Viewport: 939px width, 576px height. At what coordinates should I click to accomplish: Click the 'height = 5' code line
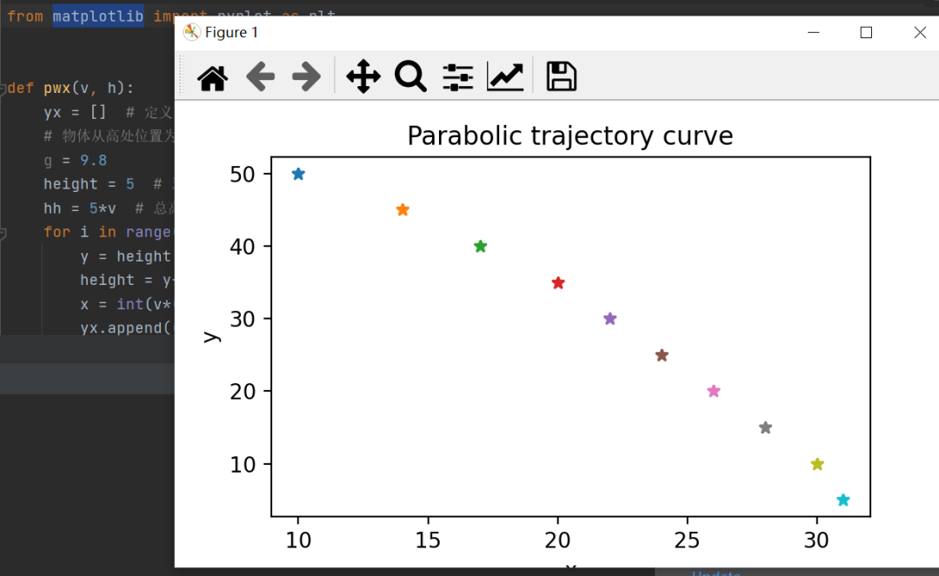tap(89, 184)
